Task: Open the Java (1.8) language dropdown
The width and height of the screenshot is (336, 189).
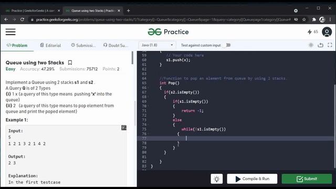Action: click(157, 45)
